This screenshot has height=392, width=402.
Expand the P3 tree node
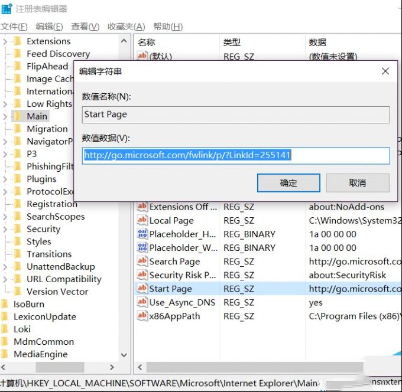pos(5,154)
